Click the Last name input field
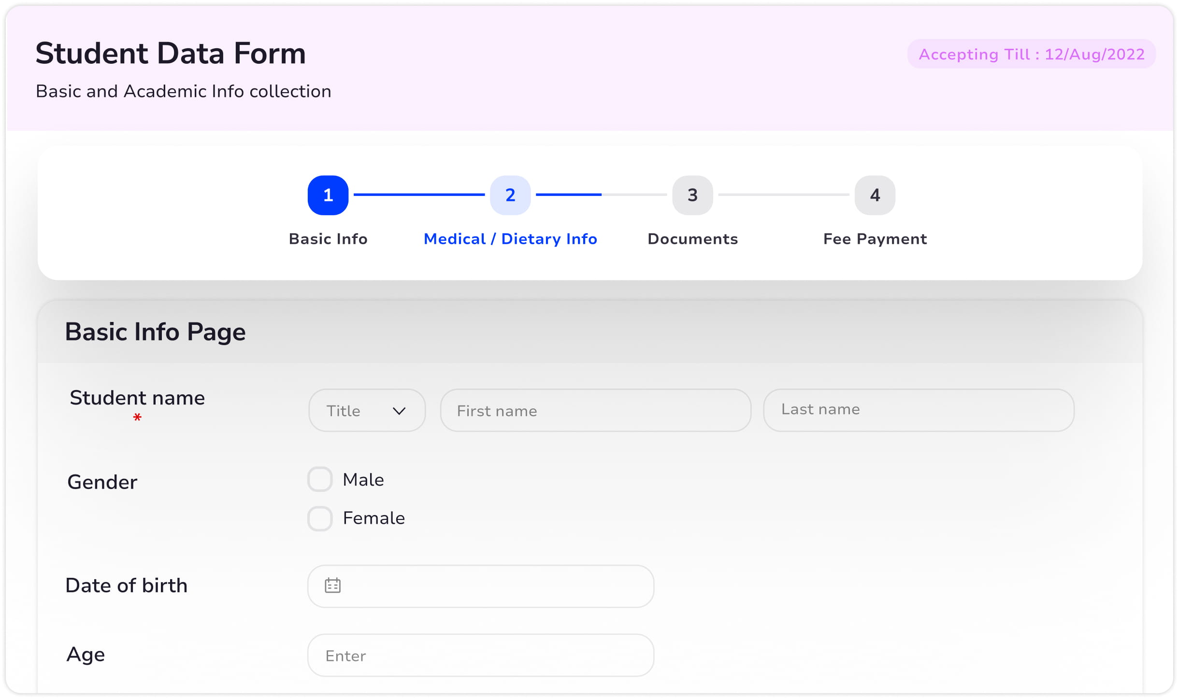This screenshot has height=698, width=1178. 919,410
